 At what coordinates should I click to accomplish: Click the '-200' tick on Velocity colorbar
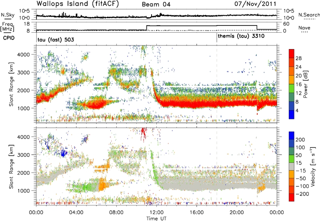302,194
